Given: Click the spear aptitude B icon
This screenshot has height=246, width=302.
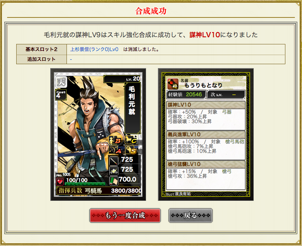Looking at the screenshot, I should (x=115, y=140).
